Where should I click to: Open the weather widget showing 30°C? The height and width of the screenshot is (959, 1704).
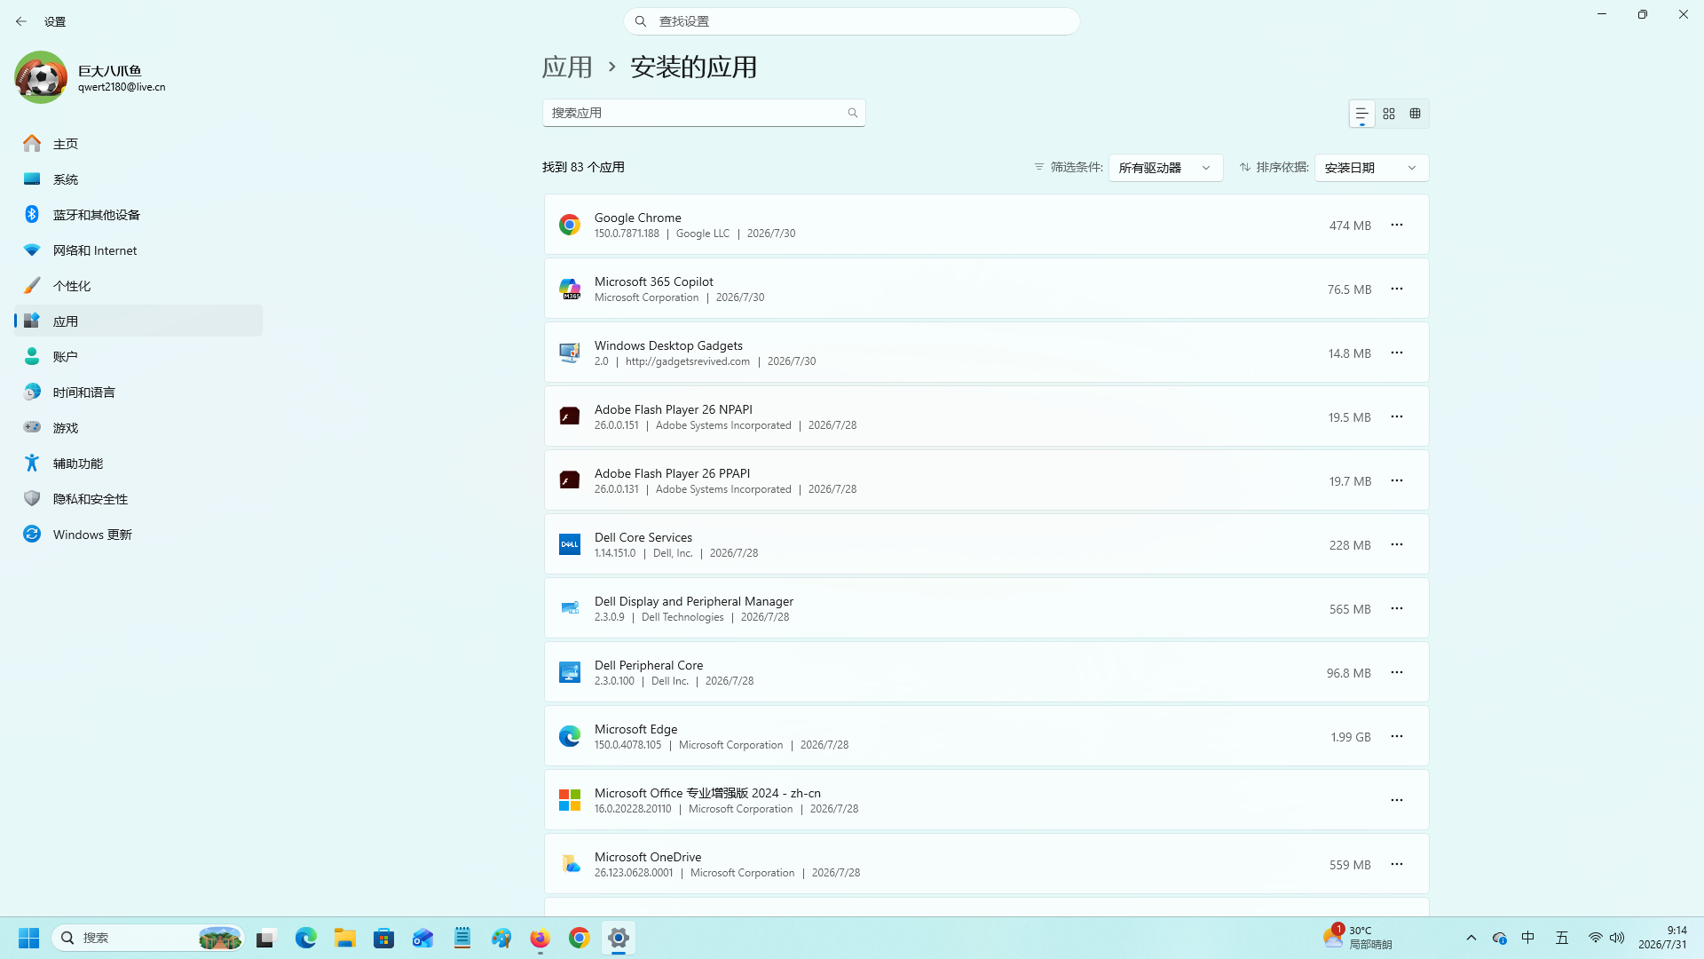pyautogui.click(x=1358, y=938)
